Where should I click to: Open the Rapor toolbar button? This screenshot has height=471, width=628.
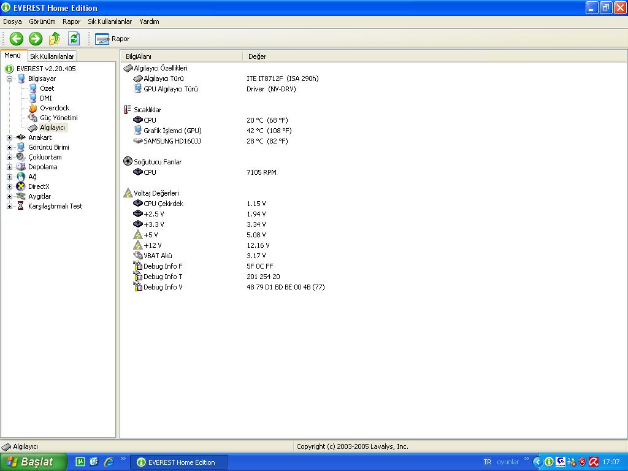click(x=113, y=39)
